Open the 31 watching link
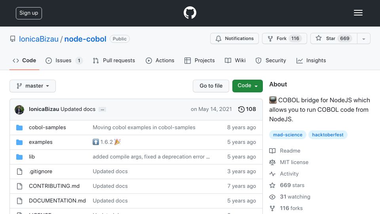This screenshot has height=214, width=380. coord(295,197)
